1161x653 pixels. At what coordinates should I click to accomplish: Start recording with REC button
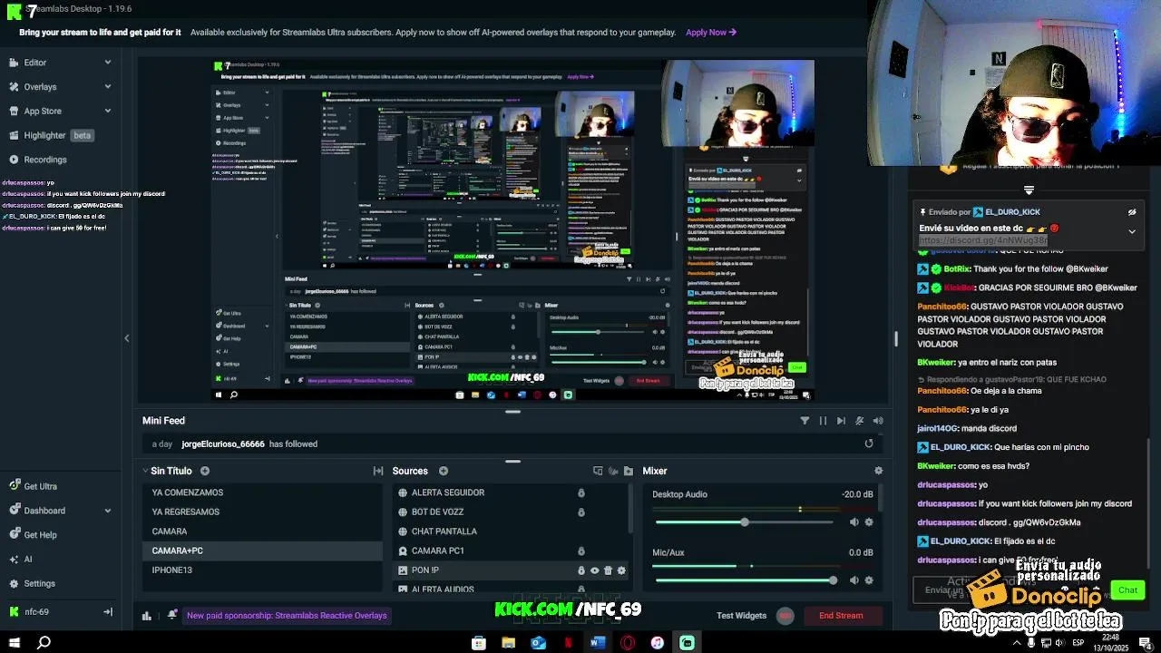[x=785, y=616]
